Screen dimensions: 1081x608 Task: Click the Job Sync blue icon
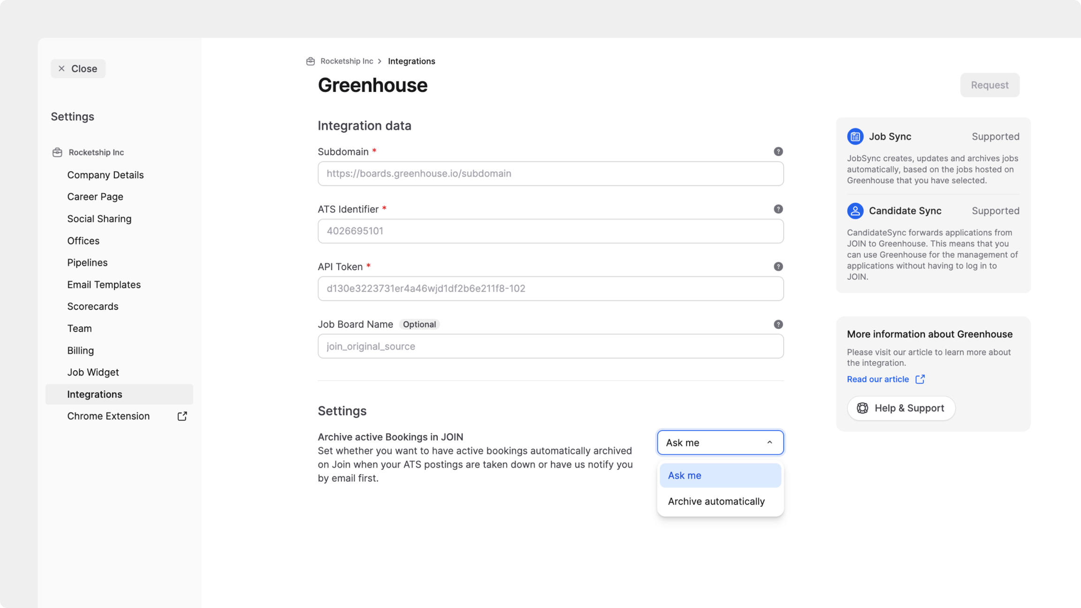pyautogui.click(x=855, y=137)
